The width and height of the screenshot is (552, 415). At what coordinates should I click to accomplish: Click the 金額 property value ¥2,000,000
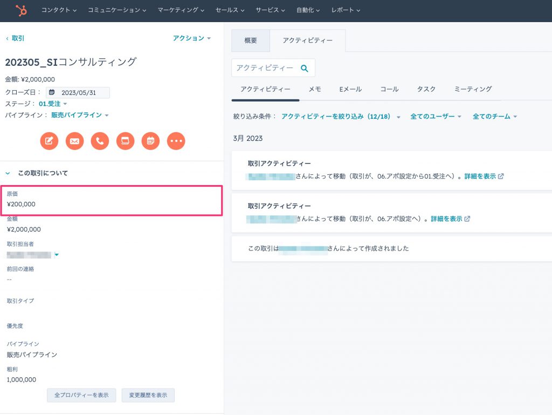click(24, 229)
